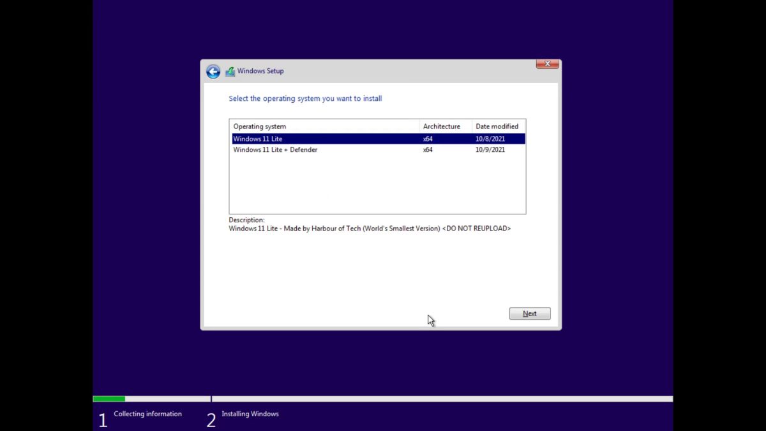Select the Windows 11 Lite row
Image resolution: width=766 pixels, height=431 pixels.
coord(379,139)
